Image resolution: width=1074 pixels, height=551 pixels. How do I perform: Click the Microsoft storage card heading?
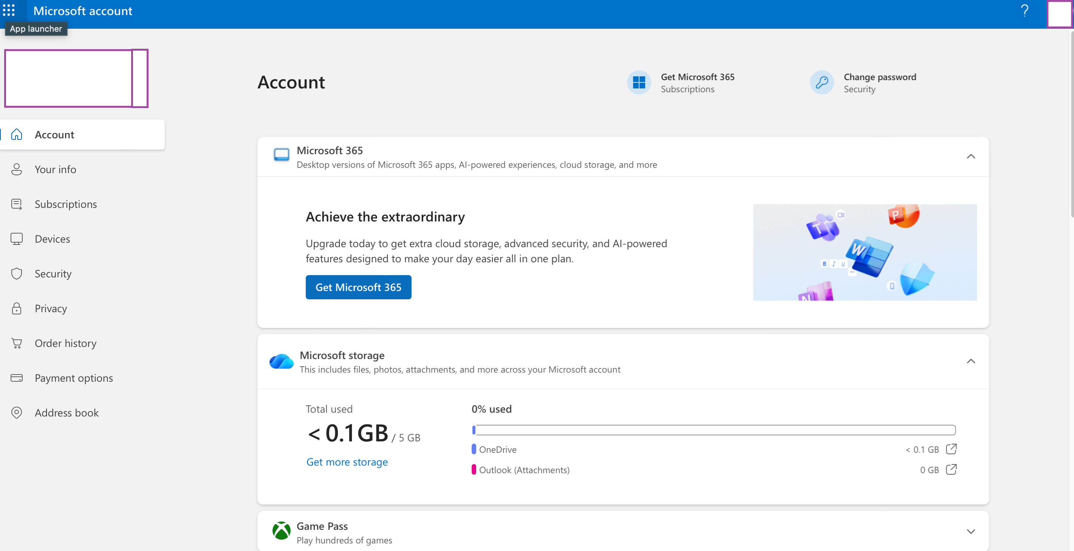342,355
